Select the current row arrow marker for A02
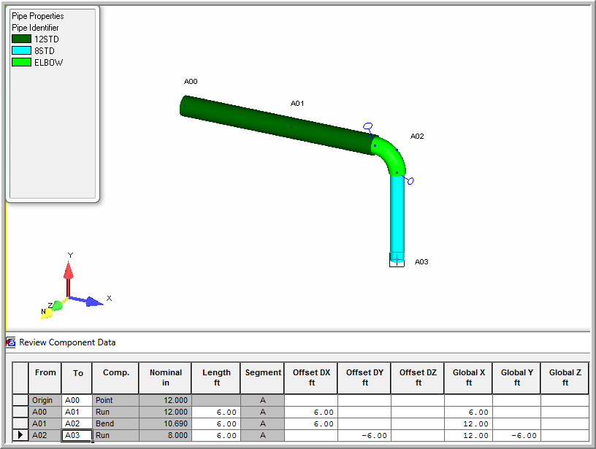596x449 pixels. 20,435
